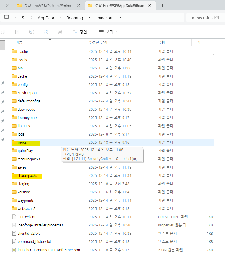
Task: Select the journeymap folder
Action: coord(112,117)
